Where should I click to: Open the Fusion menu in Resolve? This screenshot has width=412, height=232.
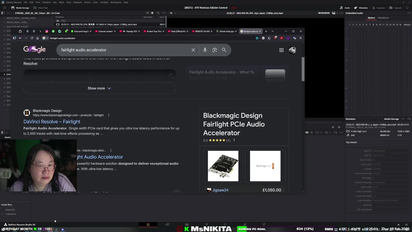pyautogui.click(x=87, y=2)
